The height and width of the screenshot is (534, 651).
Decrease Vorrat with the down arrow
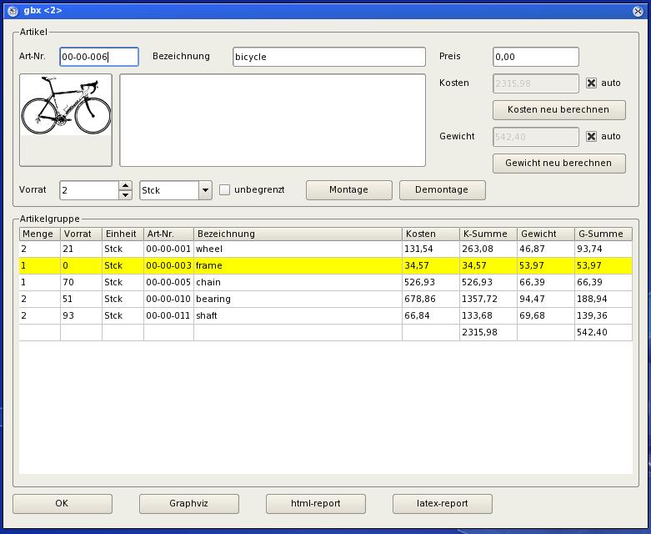pyautogui.click(x=125, y=195)
